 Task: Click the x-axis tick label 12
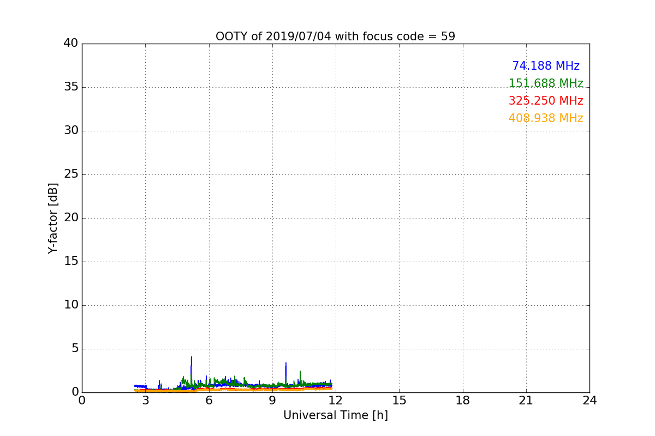pos(336,401)
